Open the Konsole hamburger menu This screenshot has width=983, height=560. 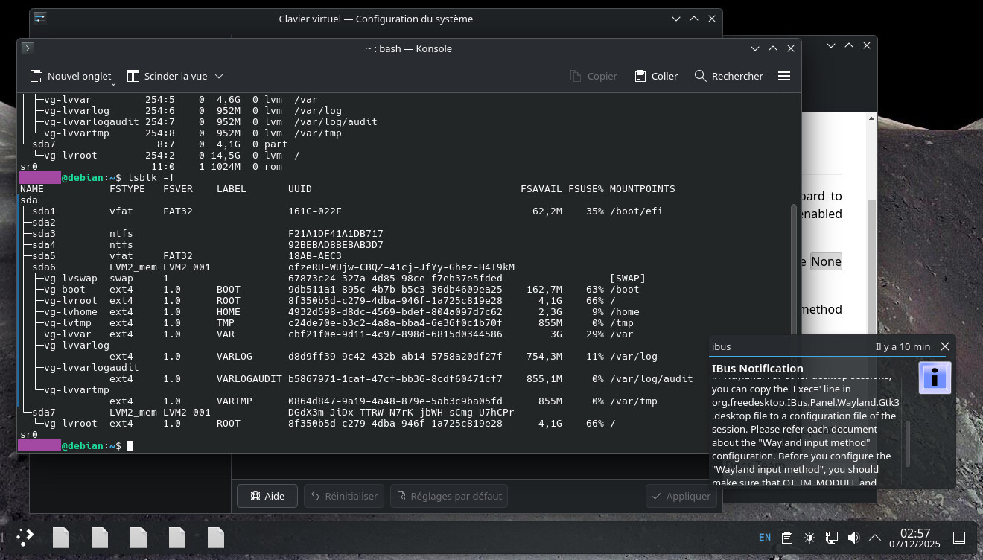pyautogui.click(x=784, y=75)
